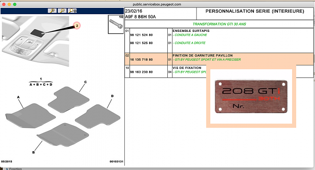Click part number 16 135 718 80
315x170 pixels.
[x=141, y=59]
